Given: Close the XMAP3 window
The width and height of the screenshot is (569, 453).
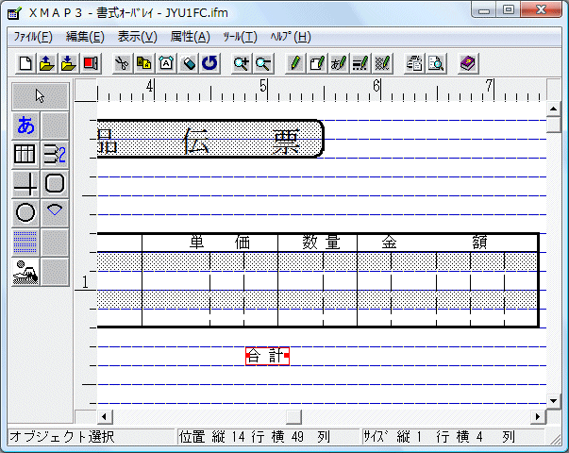Looking at the screenshot, I should pos(541,10).
